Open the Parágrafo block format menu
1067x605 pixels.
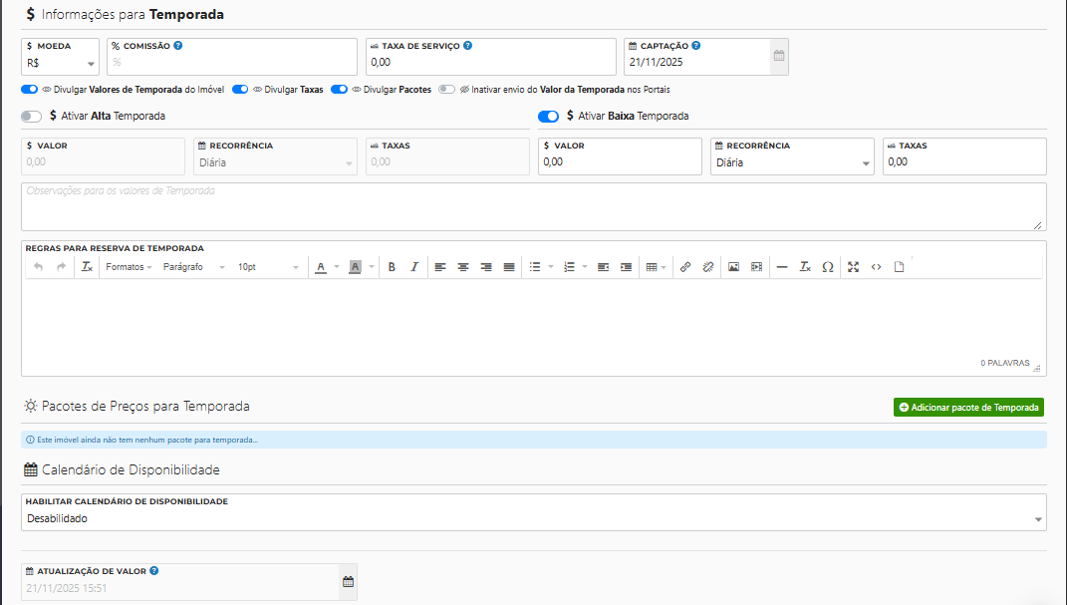click(193, 267)
